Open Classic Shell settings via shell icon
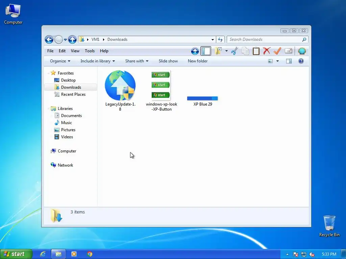This screenshot has width=346, height=259. [302, 51]
